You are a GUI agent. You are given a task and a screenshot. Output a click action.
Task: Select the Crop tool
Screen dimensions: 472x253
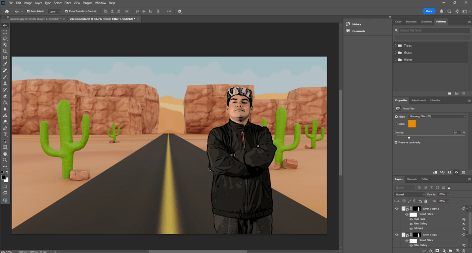pos(5,51)
